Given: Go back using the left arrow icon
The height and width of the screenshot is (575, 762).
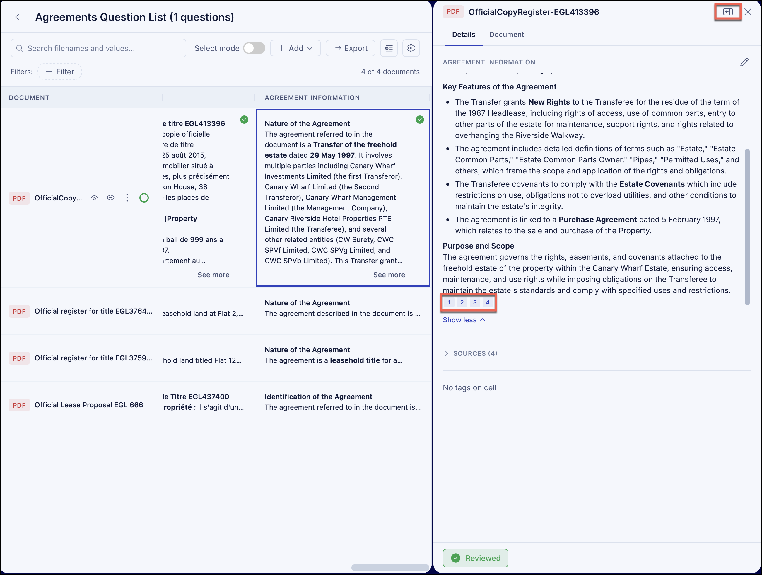Looking at the screenshot, I should (19, 17).
